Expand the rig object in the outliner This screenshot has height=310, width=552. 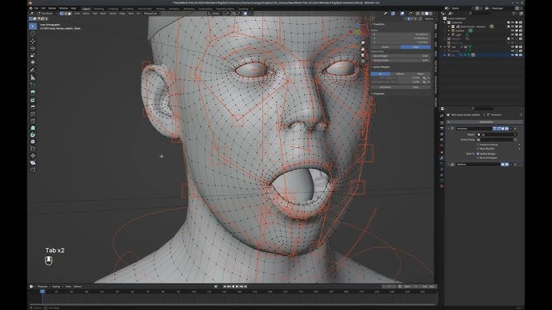(445, 55)
